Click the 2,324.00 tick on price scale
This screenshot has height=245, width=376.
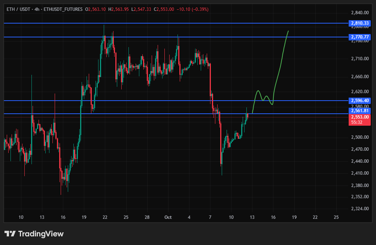360,209
